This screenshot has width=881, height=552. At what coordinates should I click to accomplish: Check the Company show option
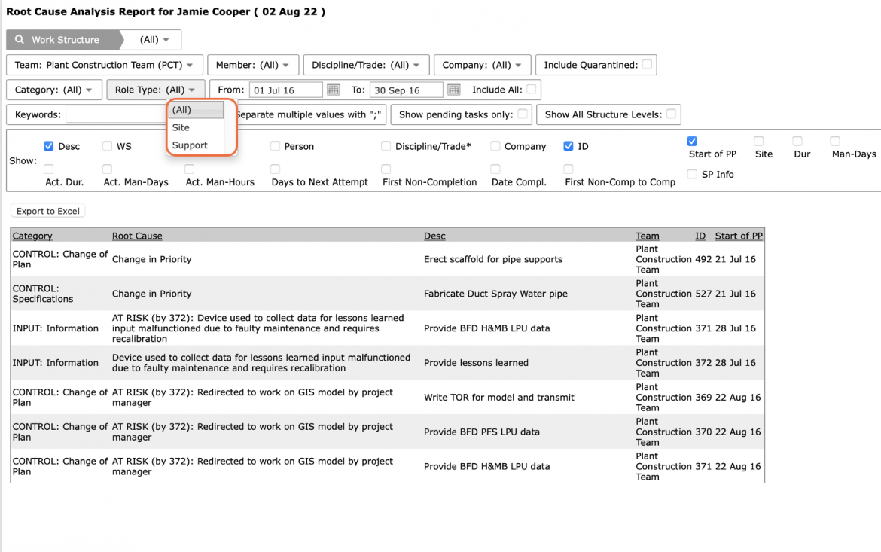pyautogui.click(x=495, y=146)
